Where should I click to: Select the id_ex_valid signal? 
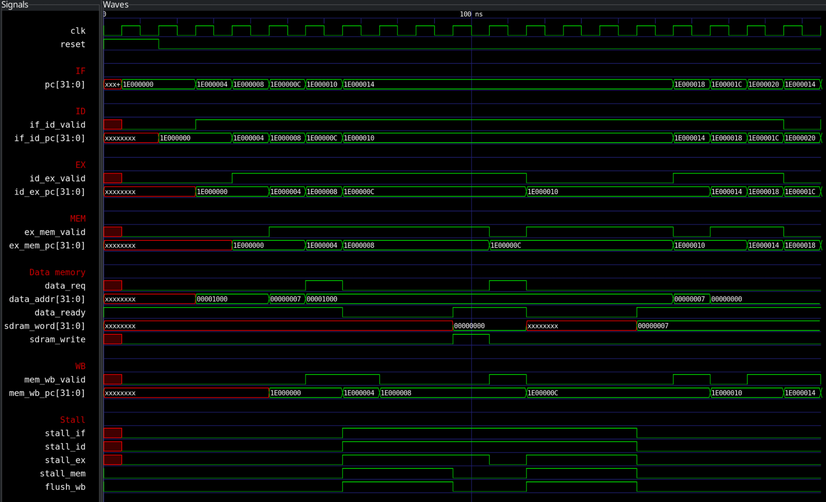click(x=57, y=178)
